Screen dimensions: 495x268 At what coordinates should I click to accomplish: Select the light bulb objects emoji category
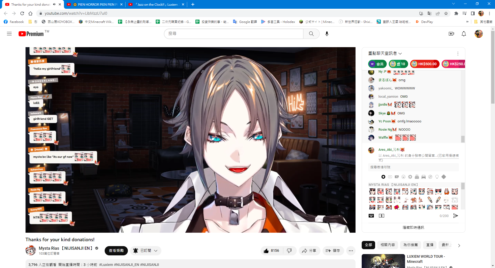[437, 177]
